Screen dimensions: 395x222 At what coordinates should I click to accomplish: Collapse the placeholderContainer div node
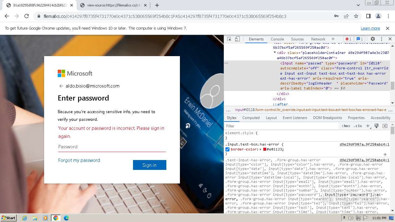pyautogui.click(x=275, y=52)
